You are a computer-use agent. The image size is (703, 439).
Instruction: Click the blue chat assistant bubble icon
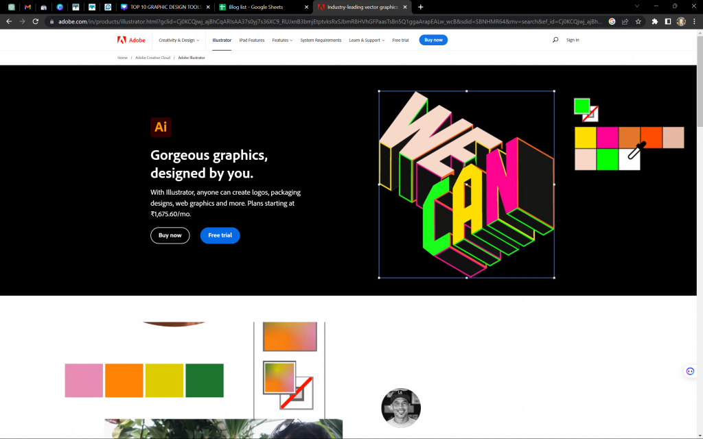tap(690, 371)
